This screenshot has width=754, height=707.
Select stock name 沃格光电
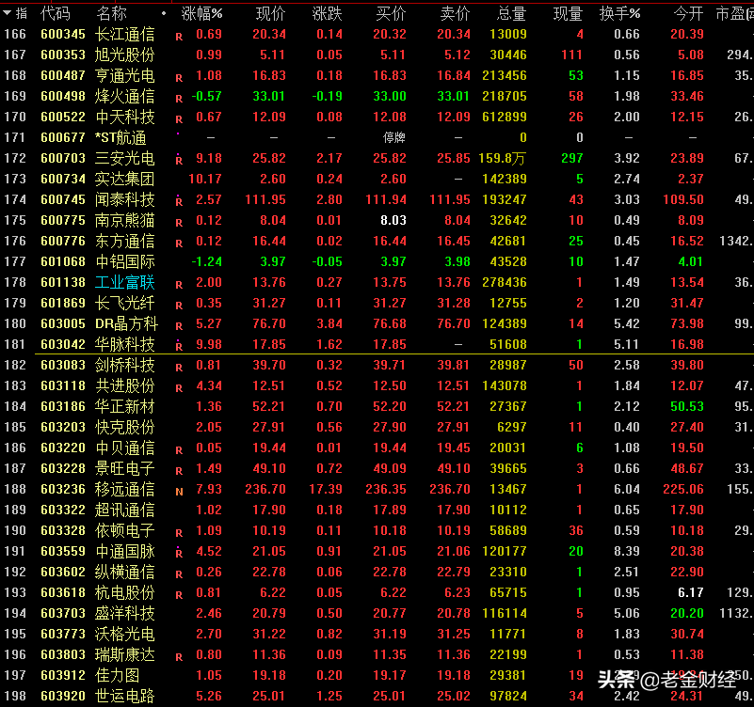click(x=124, y=634)
